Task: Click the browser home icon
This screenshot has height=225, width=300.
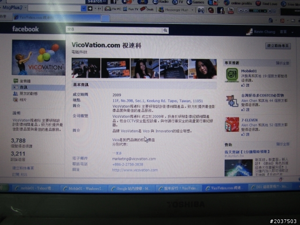Action: click(x=271, y=20)
